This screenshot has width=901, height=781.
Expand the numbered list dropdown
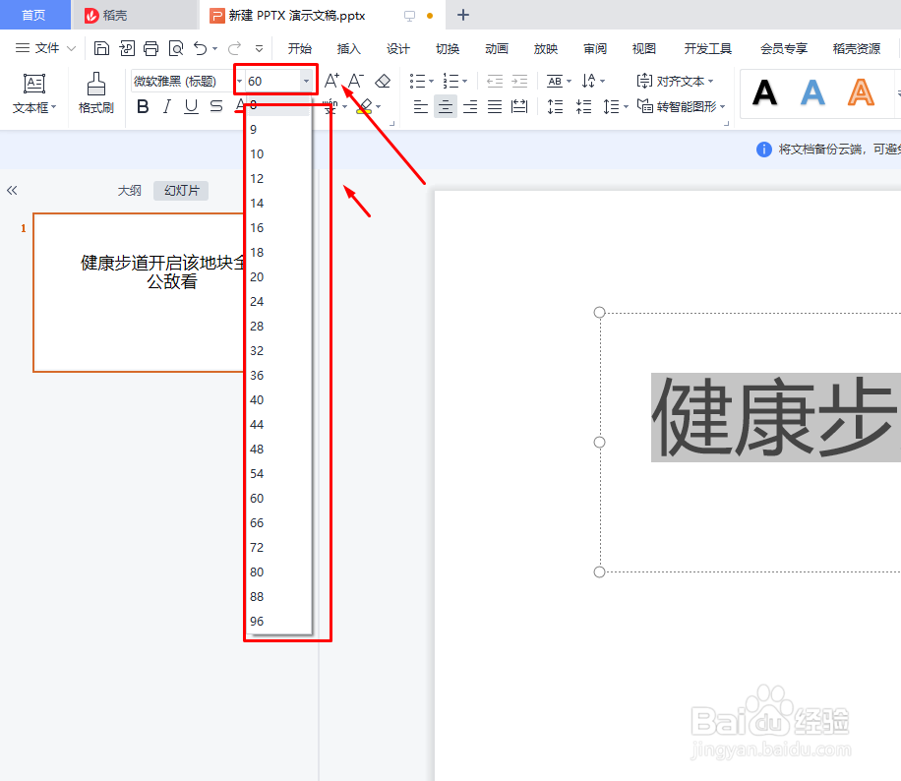[464, 81]
